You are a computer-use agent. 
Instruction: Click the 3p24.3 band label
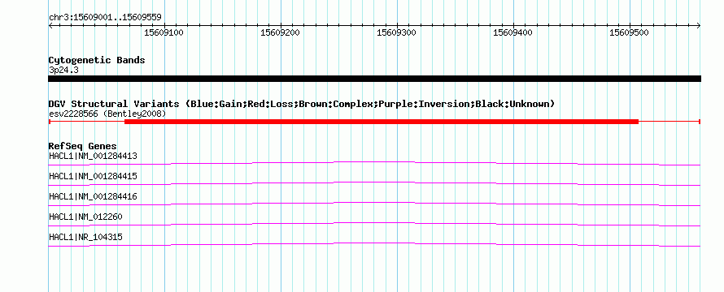click(x=63, y=70)
